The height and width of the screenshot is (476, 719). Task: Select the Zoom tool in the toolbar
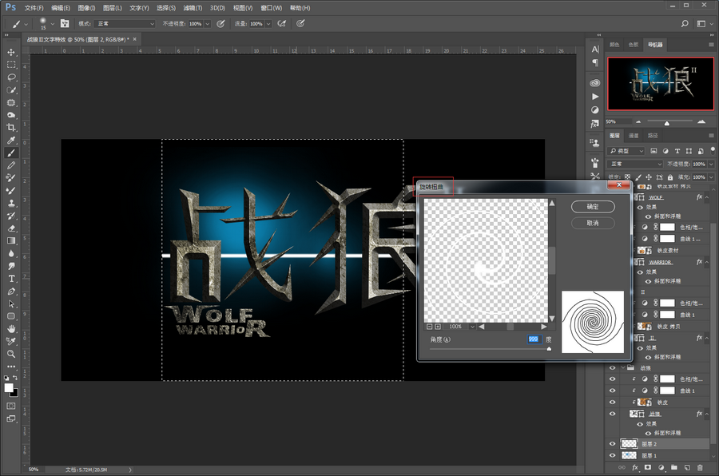pyautogui.click(x=11, y=353)
